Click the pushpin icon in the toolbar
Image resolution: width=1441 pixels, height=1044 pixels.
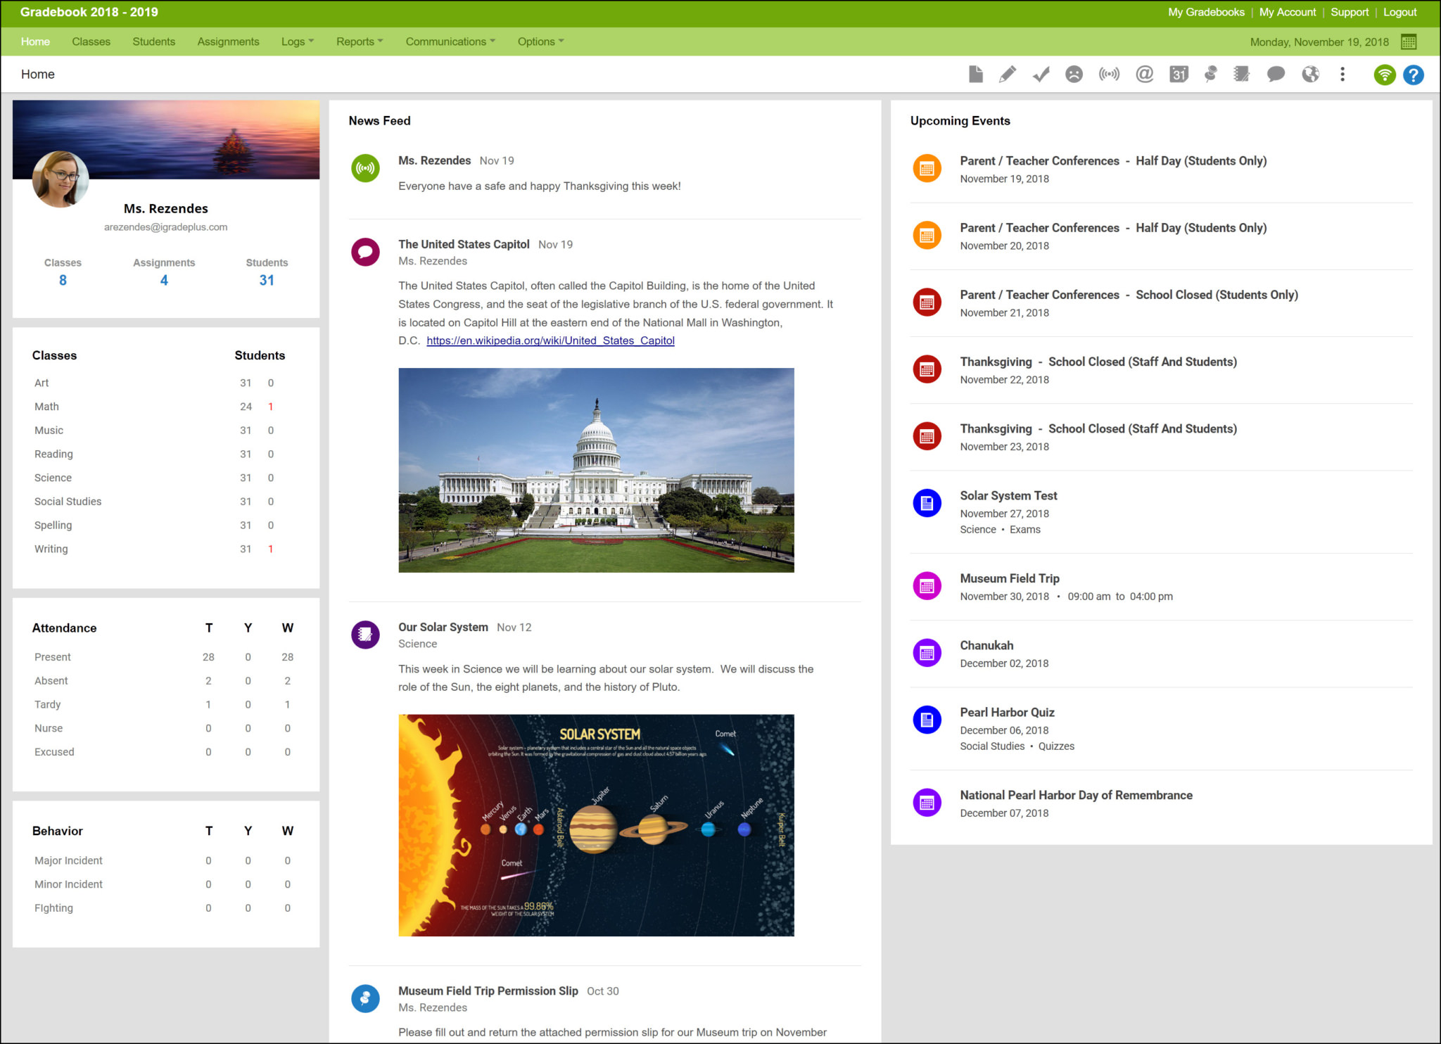pos(1211,74)
